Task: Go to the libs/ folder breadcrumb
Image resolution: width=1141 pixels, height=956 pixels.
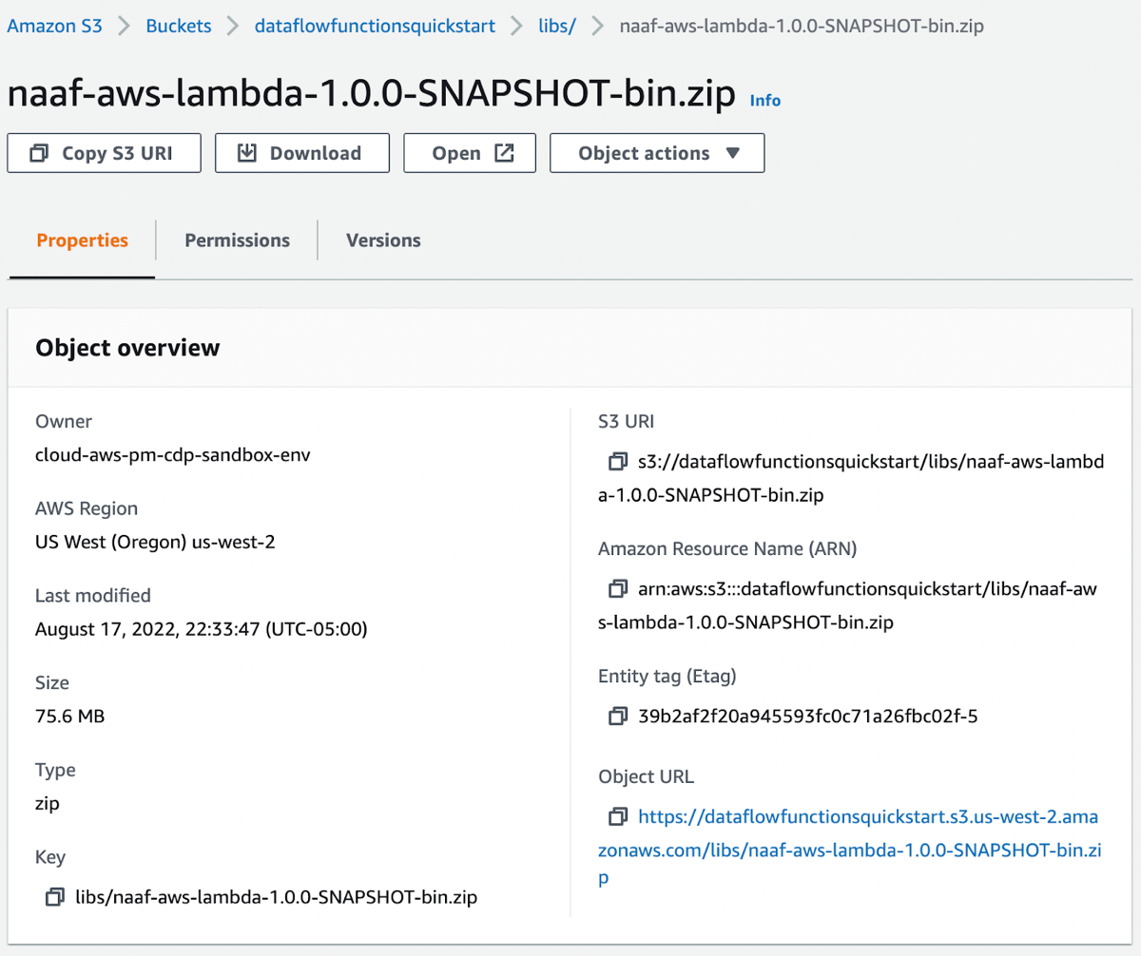Action: click(x=557, y=26)
